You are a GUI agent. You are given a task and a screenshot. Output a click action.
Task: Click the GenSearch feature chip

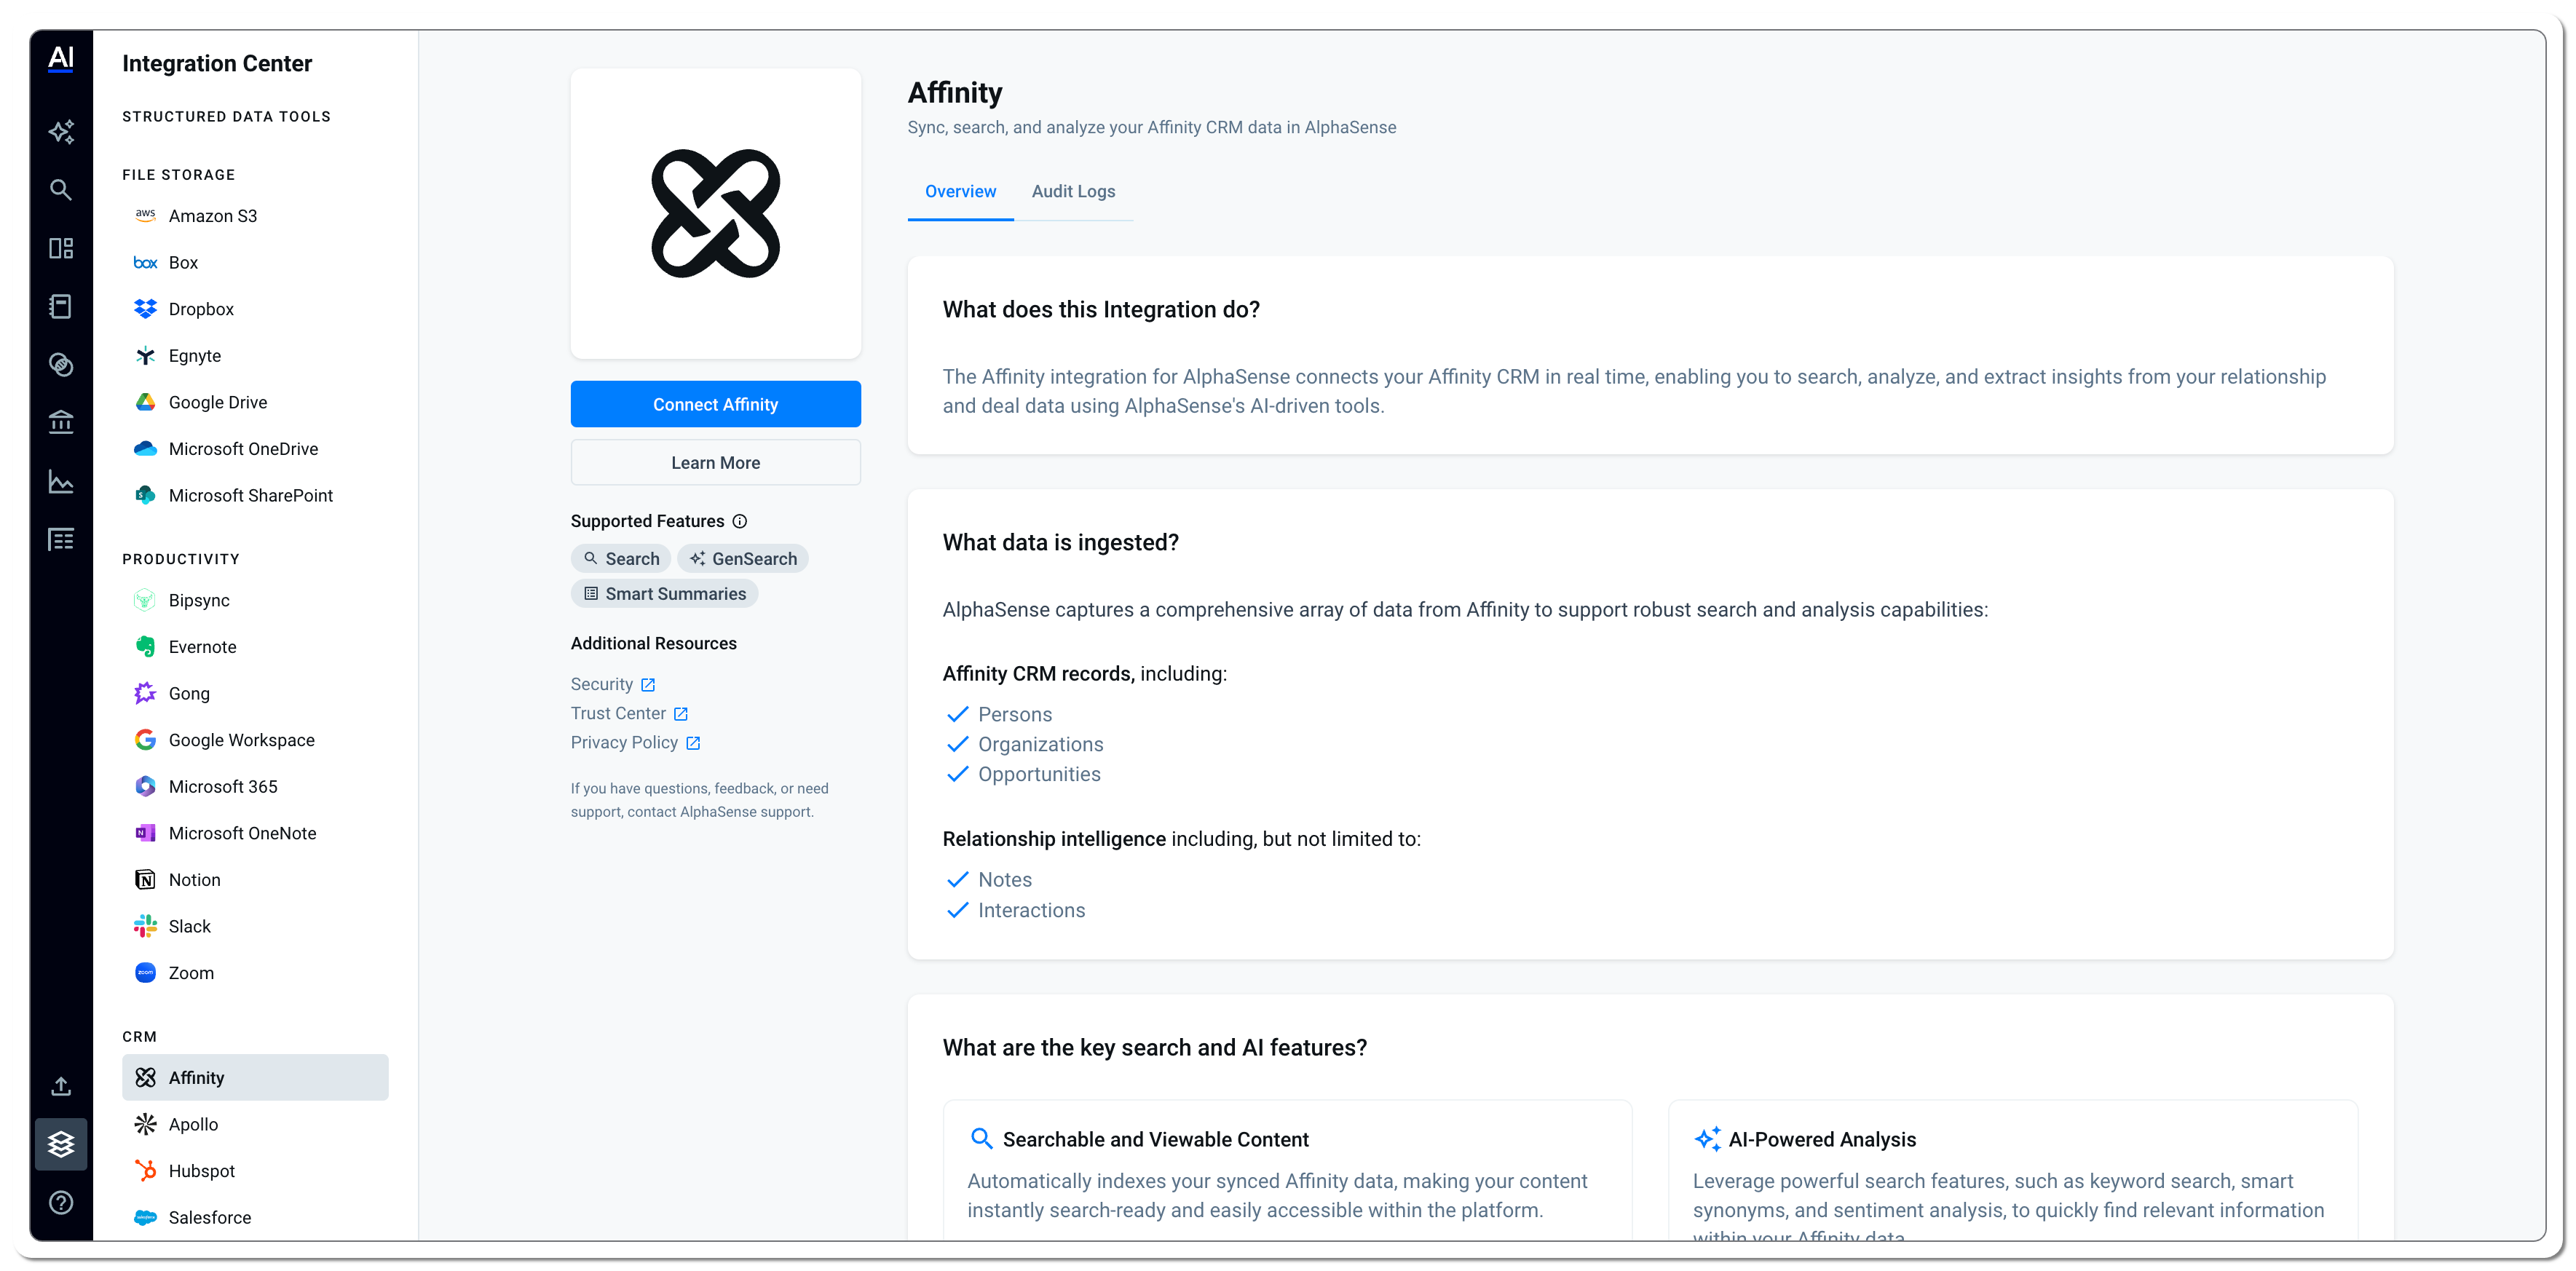click(x=743, y=558)
